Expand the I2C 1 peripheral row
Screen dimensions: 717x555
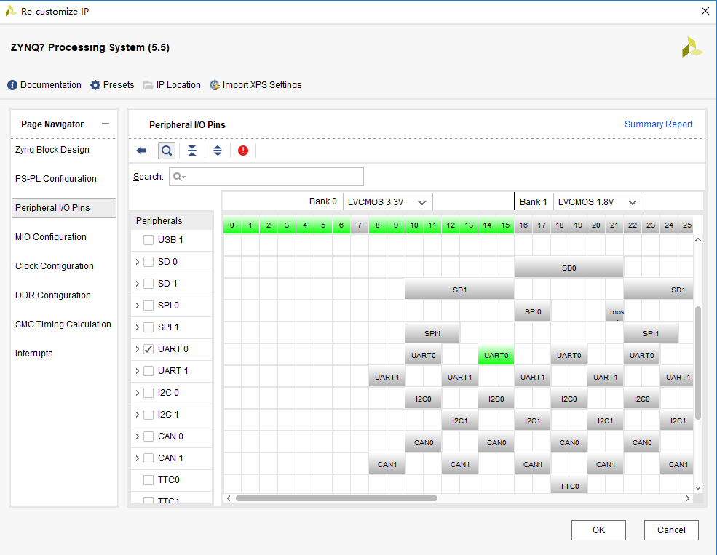[137, 415]
